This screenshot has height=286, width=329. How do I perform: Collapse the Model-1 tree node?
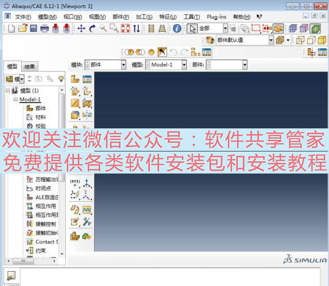15,99
